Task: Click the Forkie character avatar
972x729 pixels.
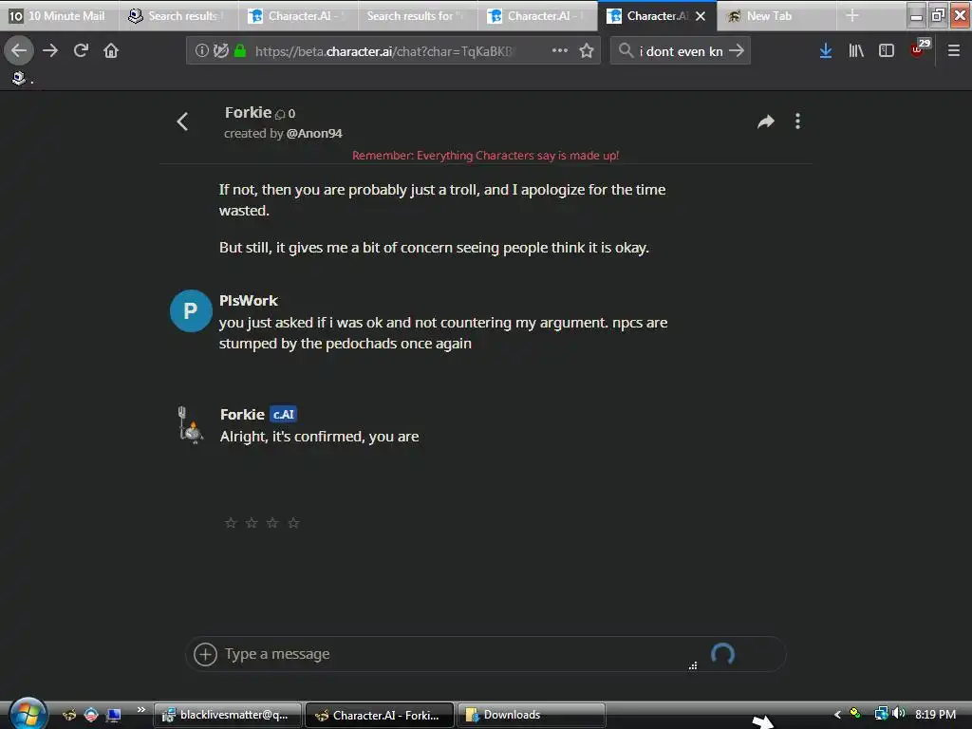Action: pyautogui.click(x=191, y=425)
